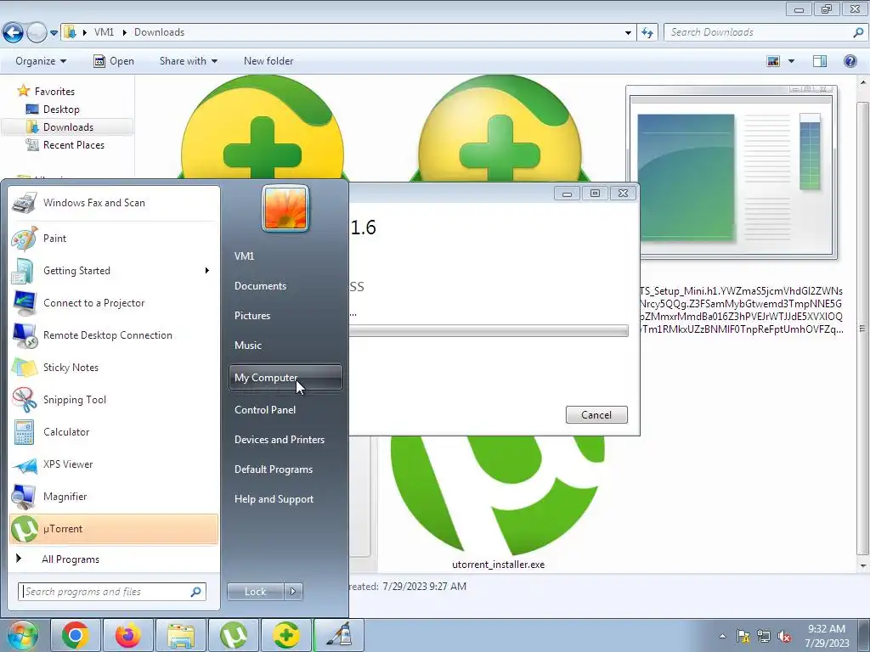This screenshot has height=652, width=870.
Task: Open Calculator from Start menu
Action: (x=114, y=432)
